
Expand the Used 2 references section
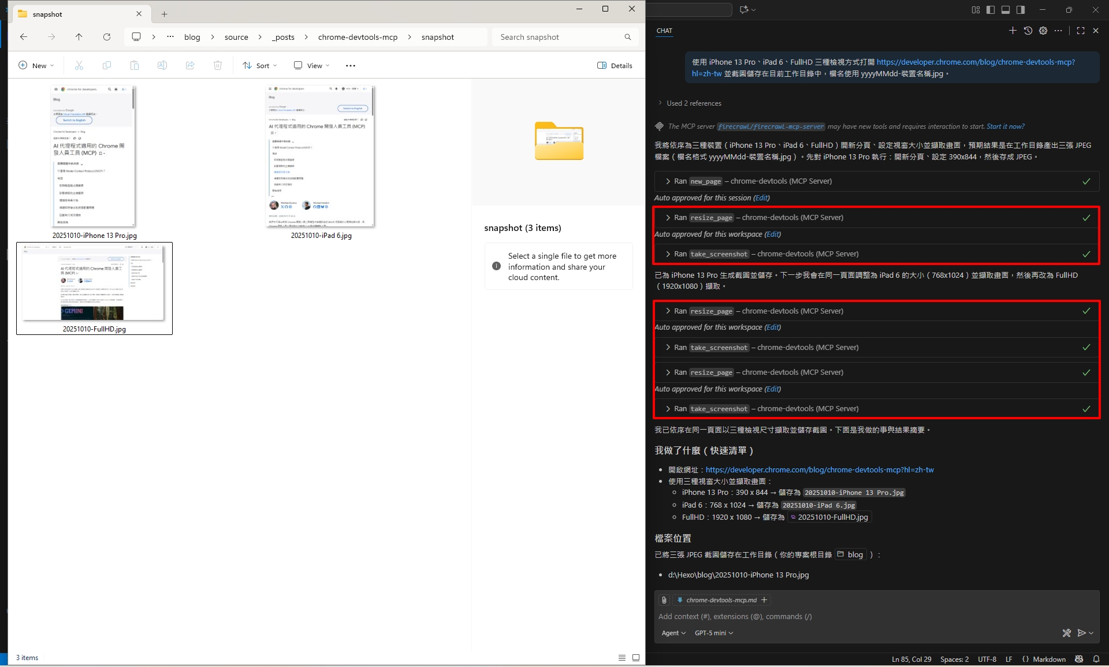click(693, 103)
